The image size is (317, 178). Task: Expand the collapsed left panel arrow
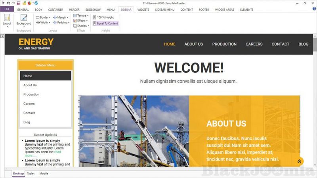point(2,36)
